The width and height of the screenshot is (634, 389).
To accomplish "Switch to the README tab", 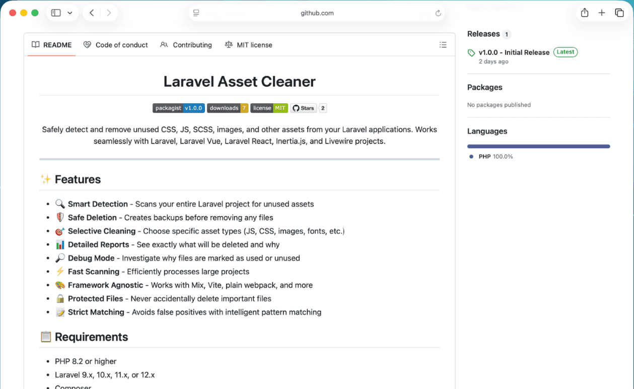I will coord(51,44).
